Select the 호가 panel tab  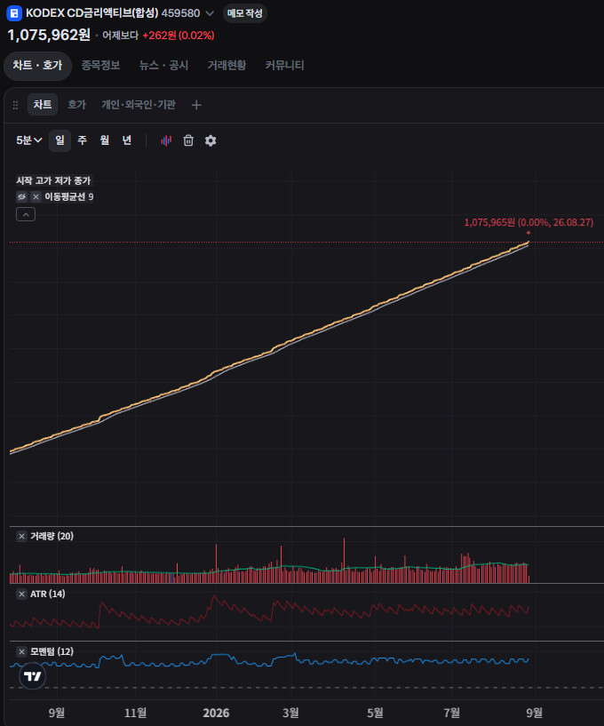click(x=76, y=105)
